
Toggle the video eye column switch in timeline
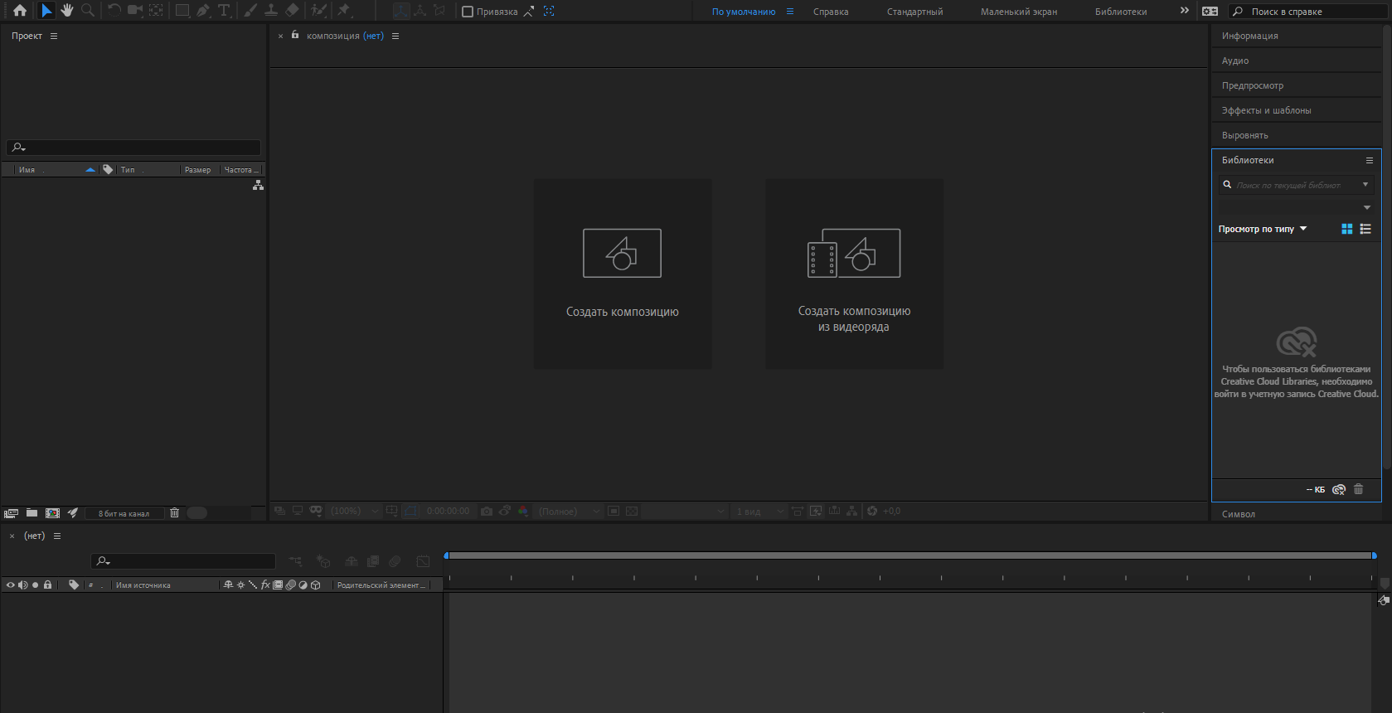tap(10, 584)
